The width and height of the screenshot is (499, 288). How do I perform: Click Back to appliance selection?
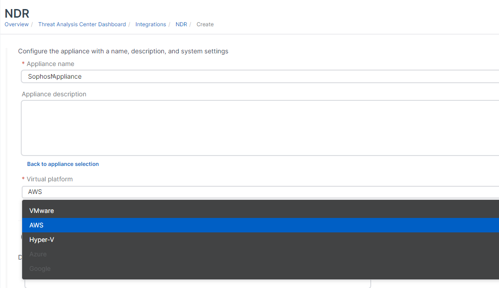63,164
